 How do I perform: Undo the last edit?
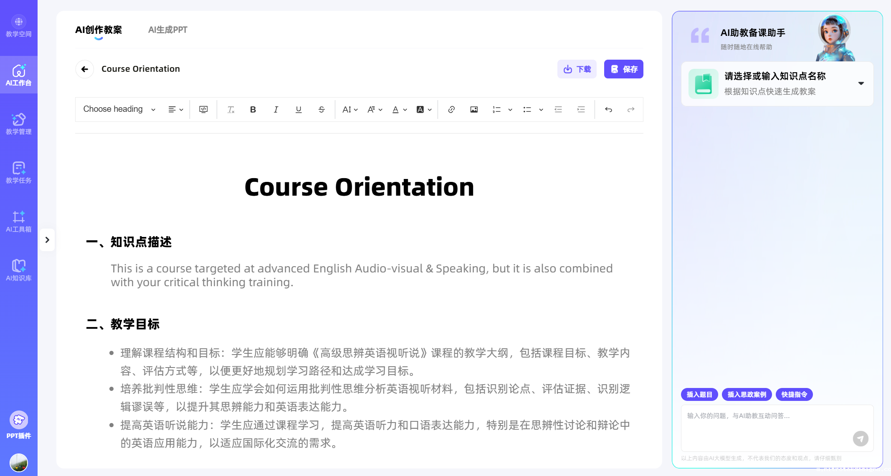[x=608, y=110]
